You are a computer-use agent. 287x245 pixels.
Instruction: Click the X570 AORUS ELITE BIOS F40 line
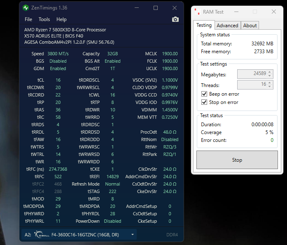coord(54,36)
